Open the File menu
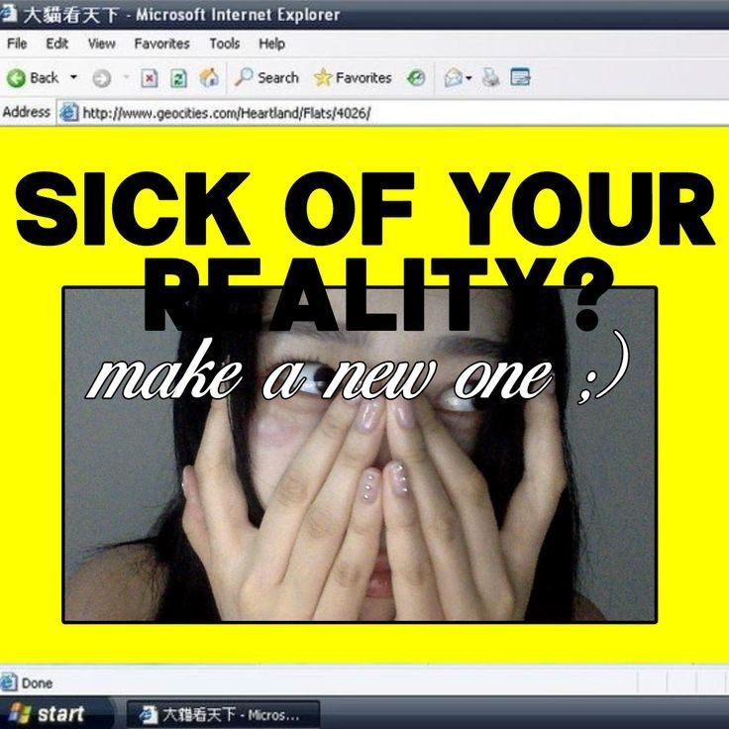 pos(17,44)
